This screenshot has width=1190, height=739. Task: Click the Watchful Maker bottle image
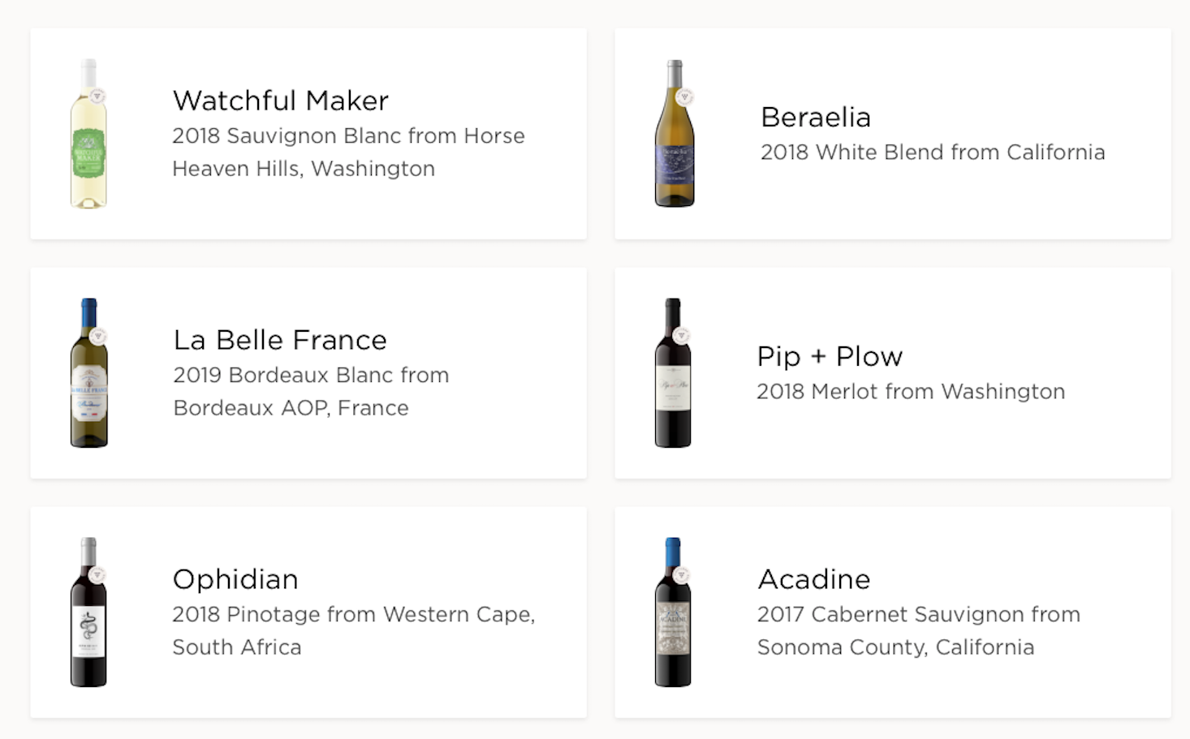pos(88,134)
